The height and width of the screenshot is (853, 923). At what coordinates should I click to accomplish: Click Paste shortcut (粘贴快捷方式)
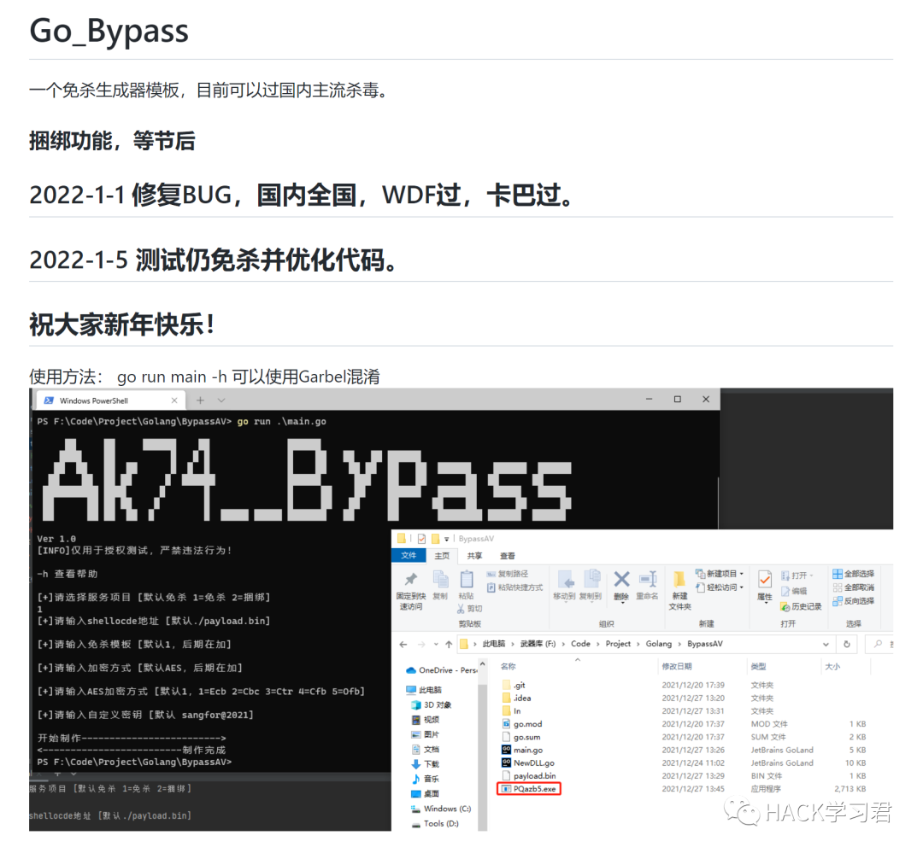coord(515,587)
